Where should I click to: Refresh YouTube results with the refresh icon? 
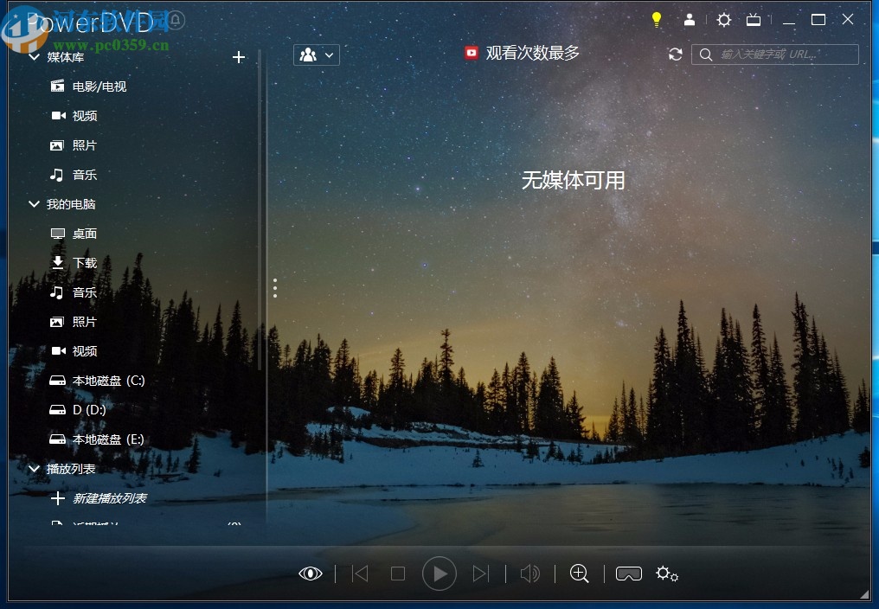676,54
